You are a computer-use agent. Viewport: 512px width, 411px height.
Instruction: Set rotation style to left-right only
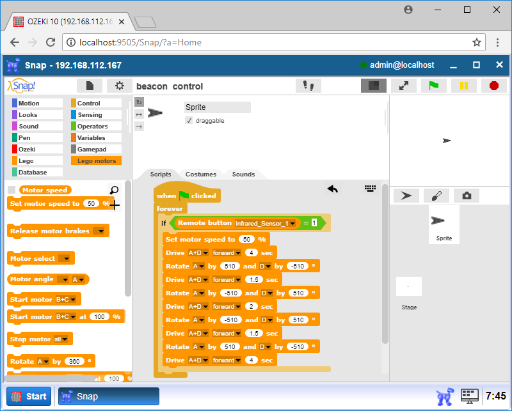coord(139,114)
